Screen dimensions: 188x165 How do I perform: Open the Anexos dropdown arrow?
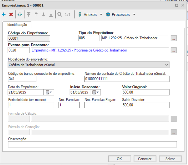pos(101,14)
